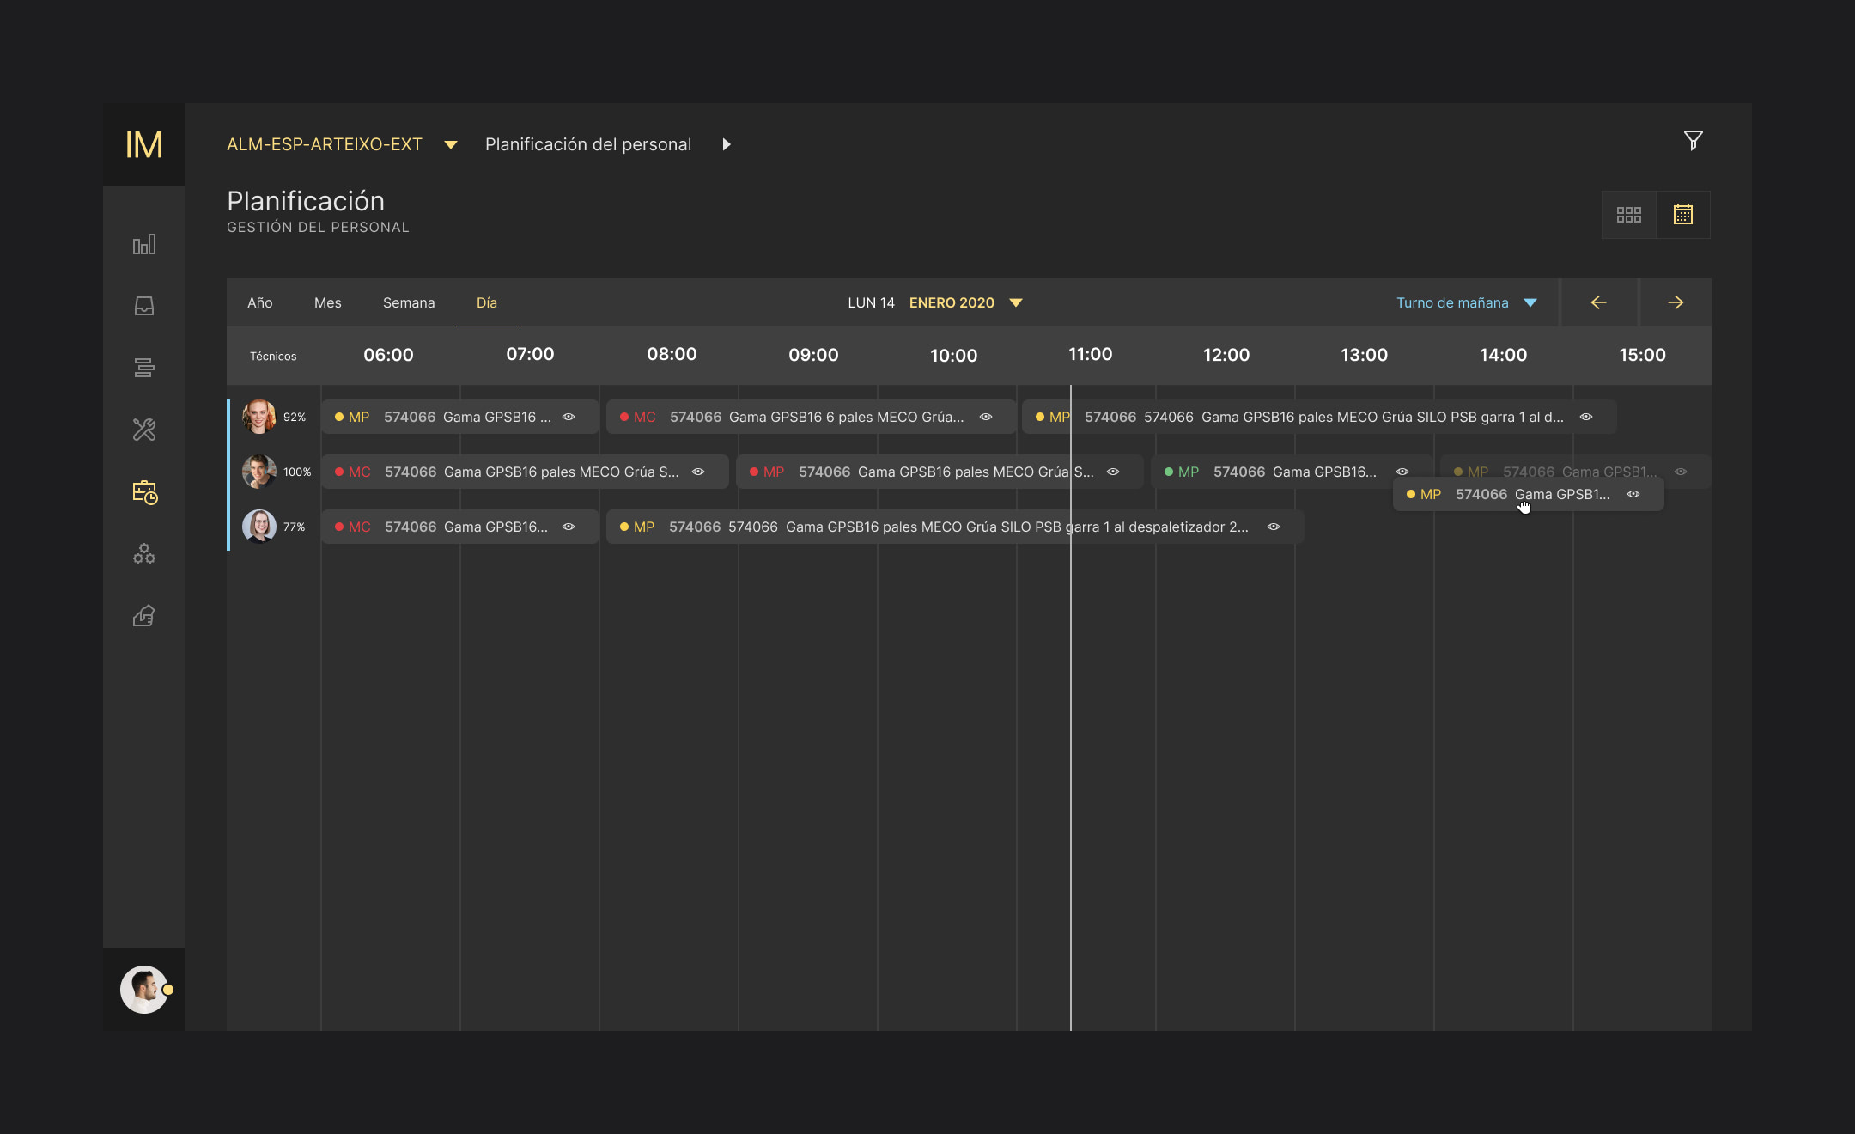The image size is (1855, 1134).
Task: Open the Turno de mañana shift dropdown
Action: (x=1530, y=302)
